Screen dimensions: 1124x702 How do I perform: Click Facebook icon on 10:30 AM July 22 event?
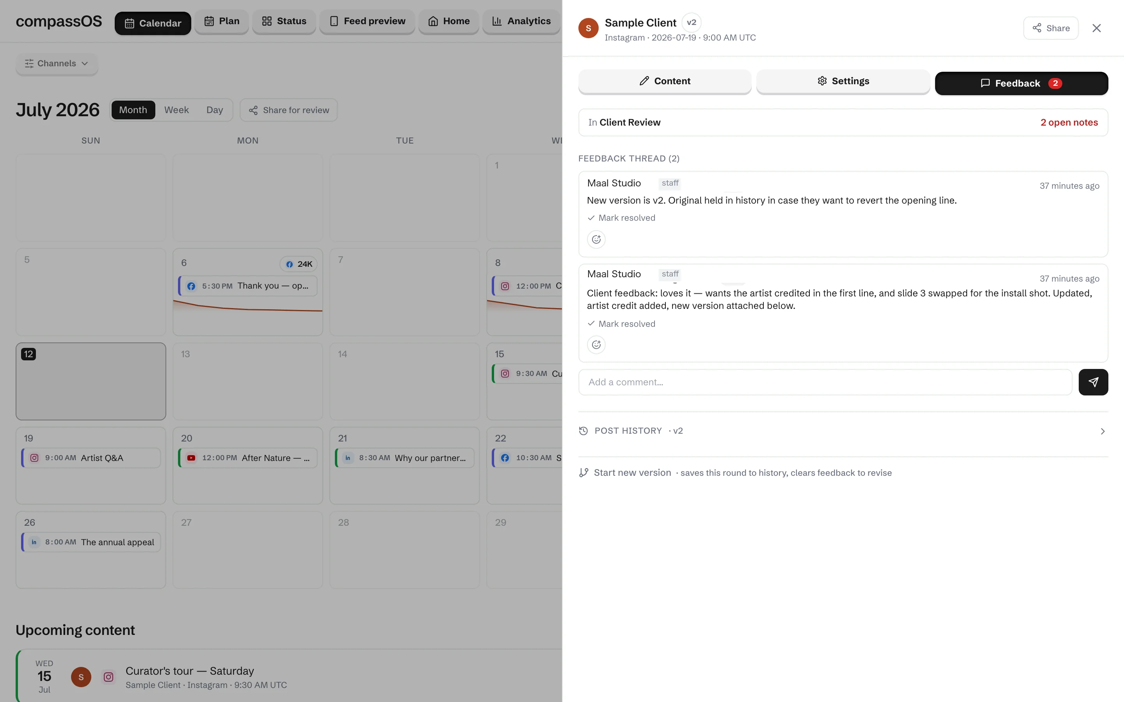point(505,458)
